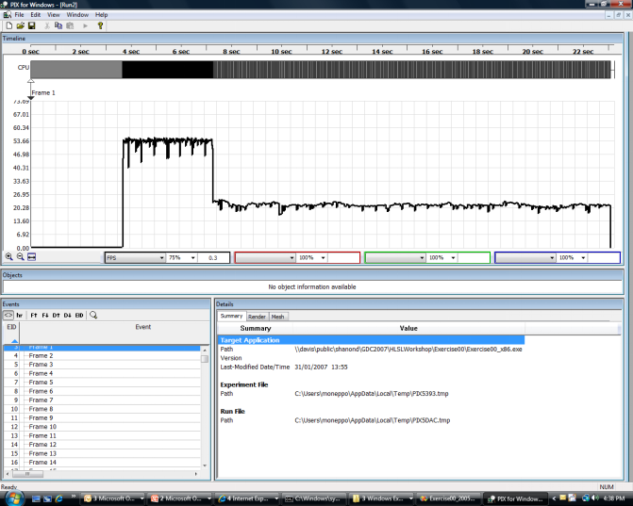The width and height of the screenshot is (633, 506).
Task: Open the red-bordered counter dropdown
Action: click(291, 257)
